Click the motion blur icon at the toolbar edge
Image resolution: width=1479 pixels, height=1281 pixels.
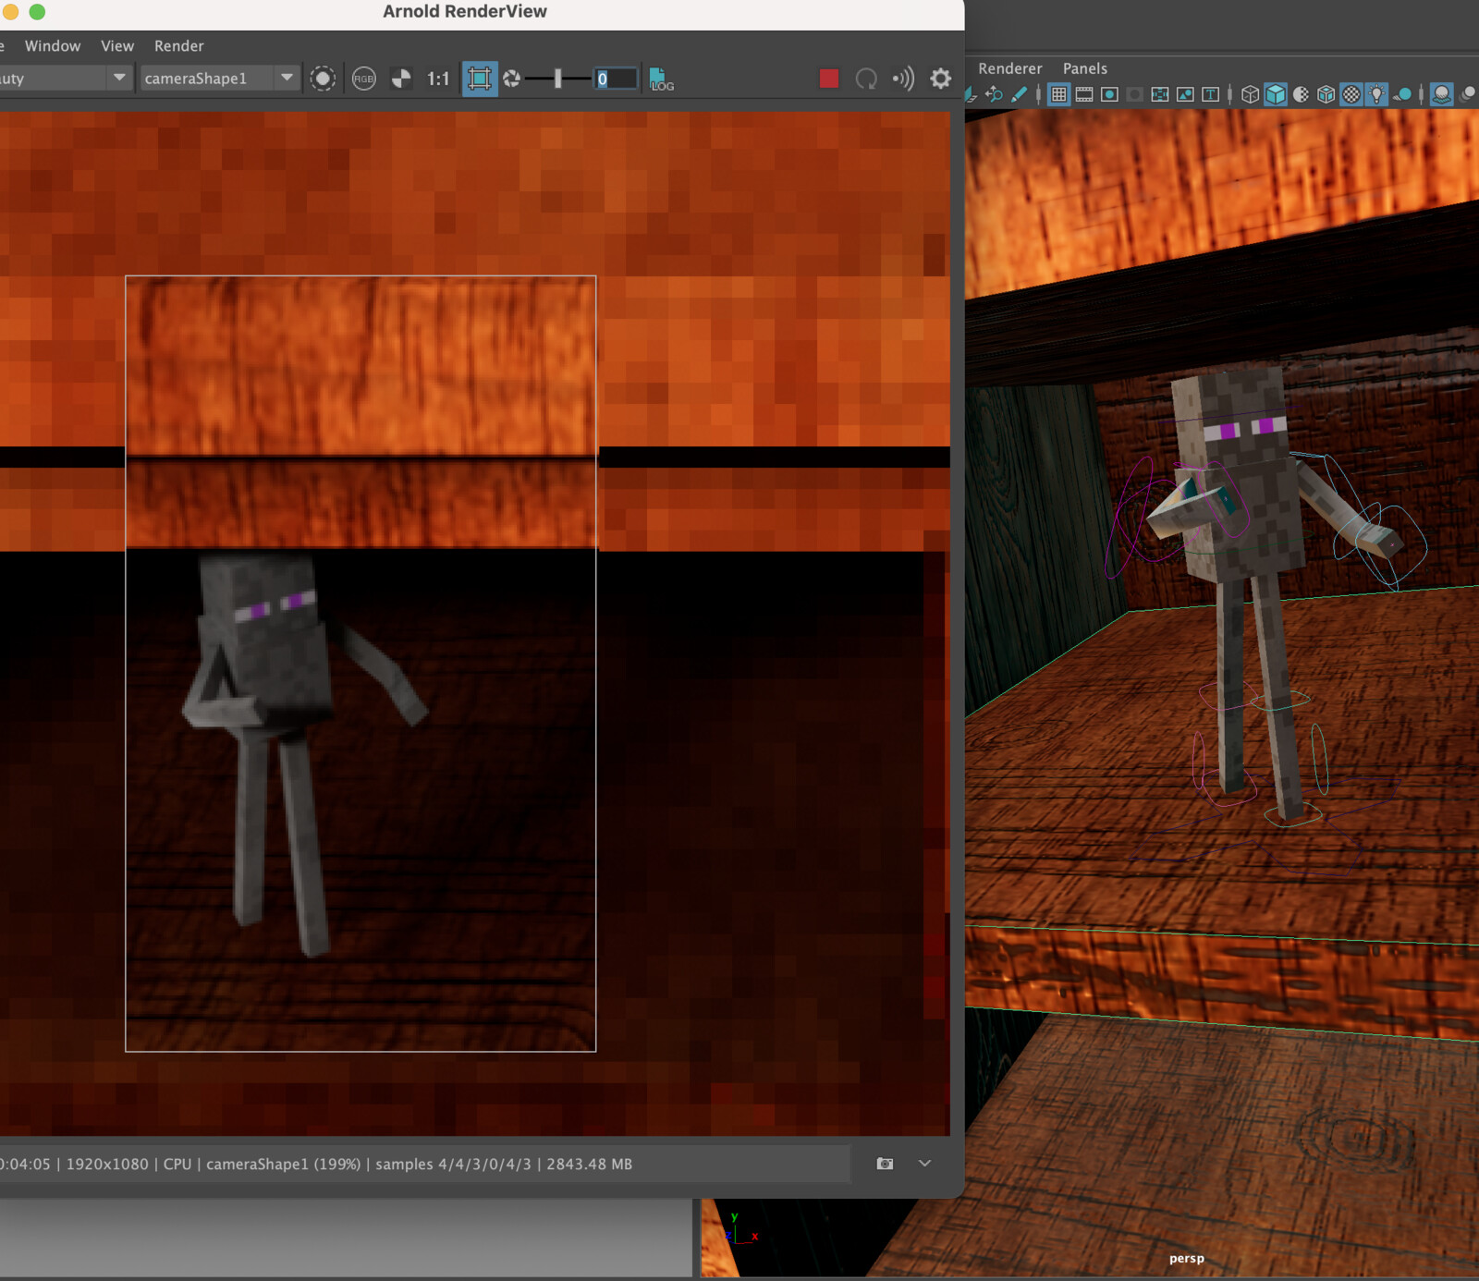coord(1468,94)
